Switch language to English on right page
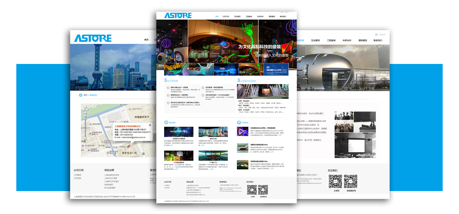 (382, 35)
